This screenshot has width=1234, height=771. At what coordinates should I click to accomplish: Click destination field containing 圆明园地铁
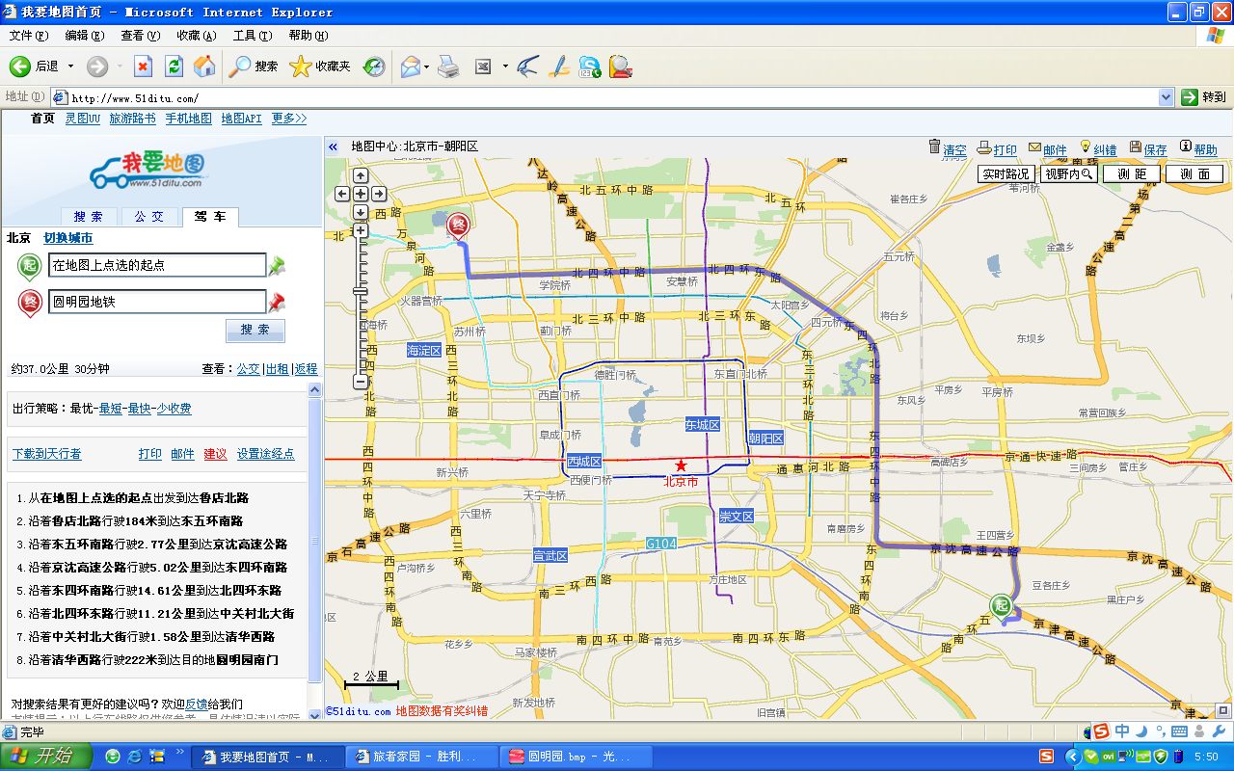157,302
